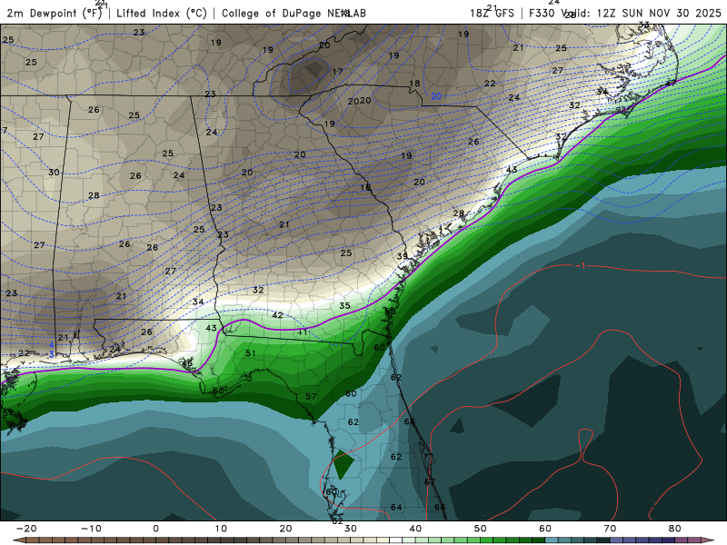The image size is (727, 545).
Task: Click the dewpoint value '64' in south Florida
Action: coord(396,507)
